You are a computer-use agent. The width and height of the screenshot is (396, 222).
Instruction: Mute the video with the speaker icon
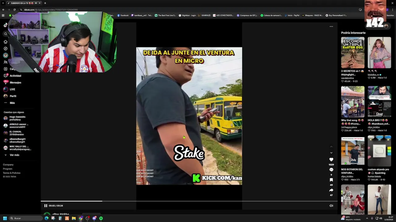[x=331, y=206]
